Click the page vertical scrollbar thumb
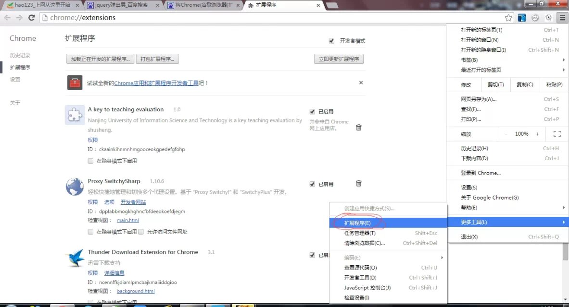The image size is (569, 307). coord(565,252)
